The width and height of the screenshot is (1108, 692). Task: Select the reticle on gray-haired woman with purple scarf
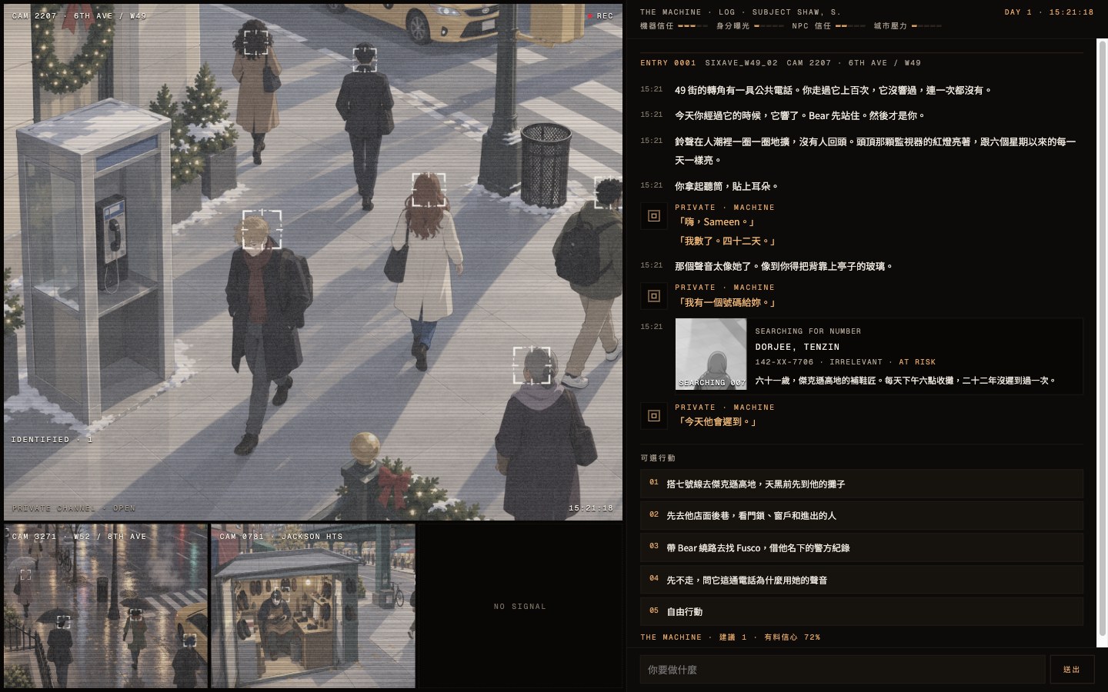coord(532,365)
